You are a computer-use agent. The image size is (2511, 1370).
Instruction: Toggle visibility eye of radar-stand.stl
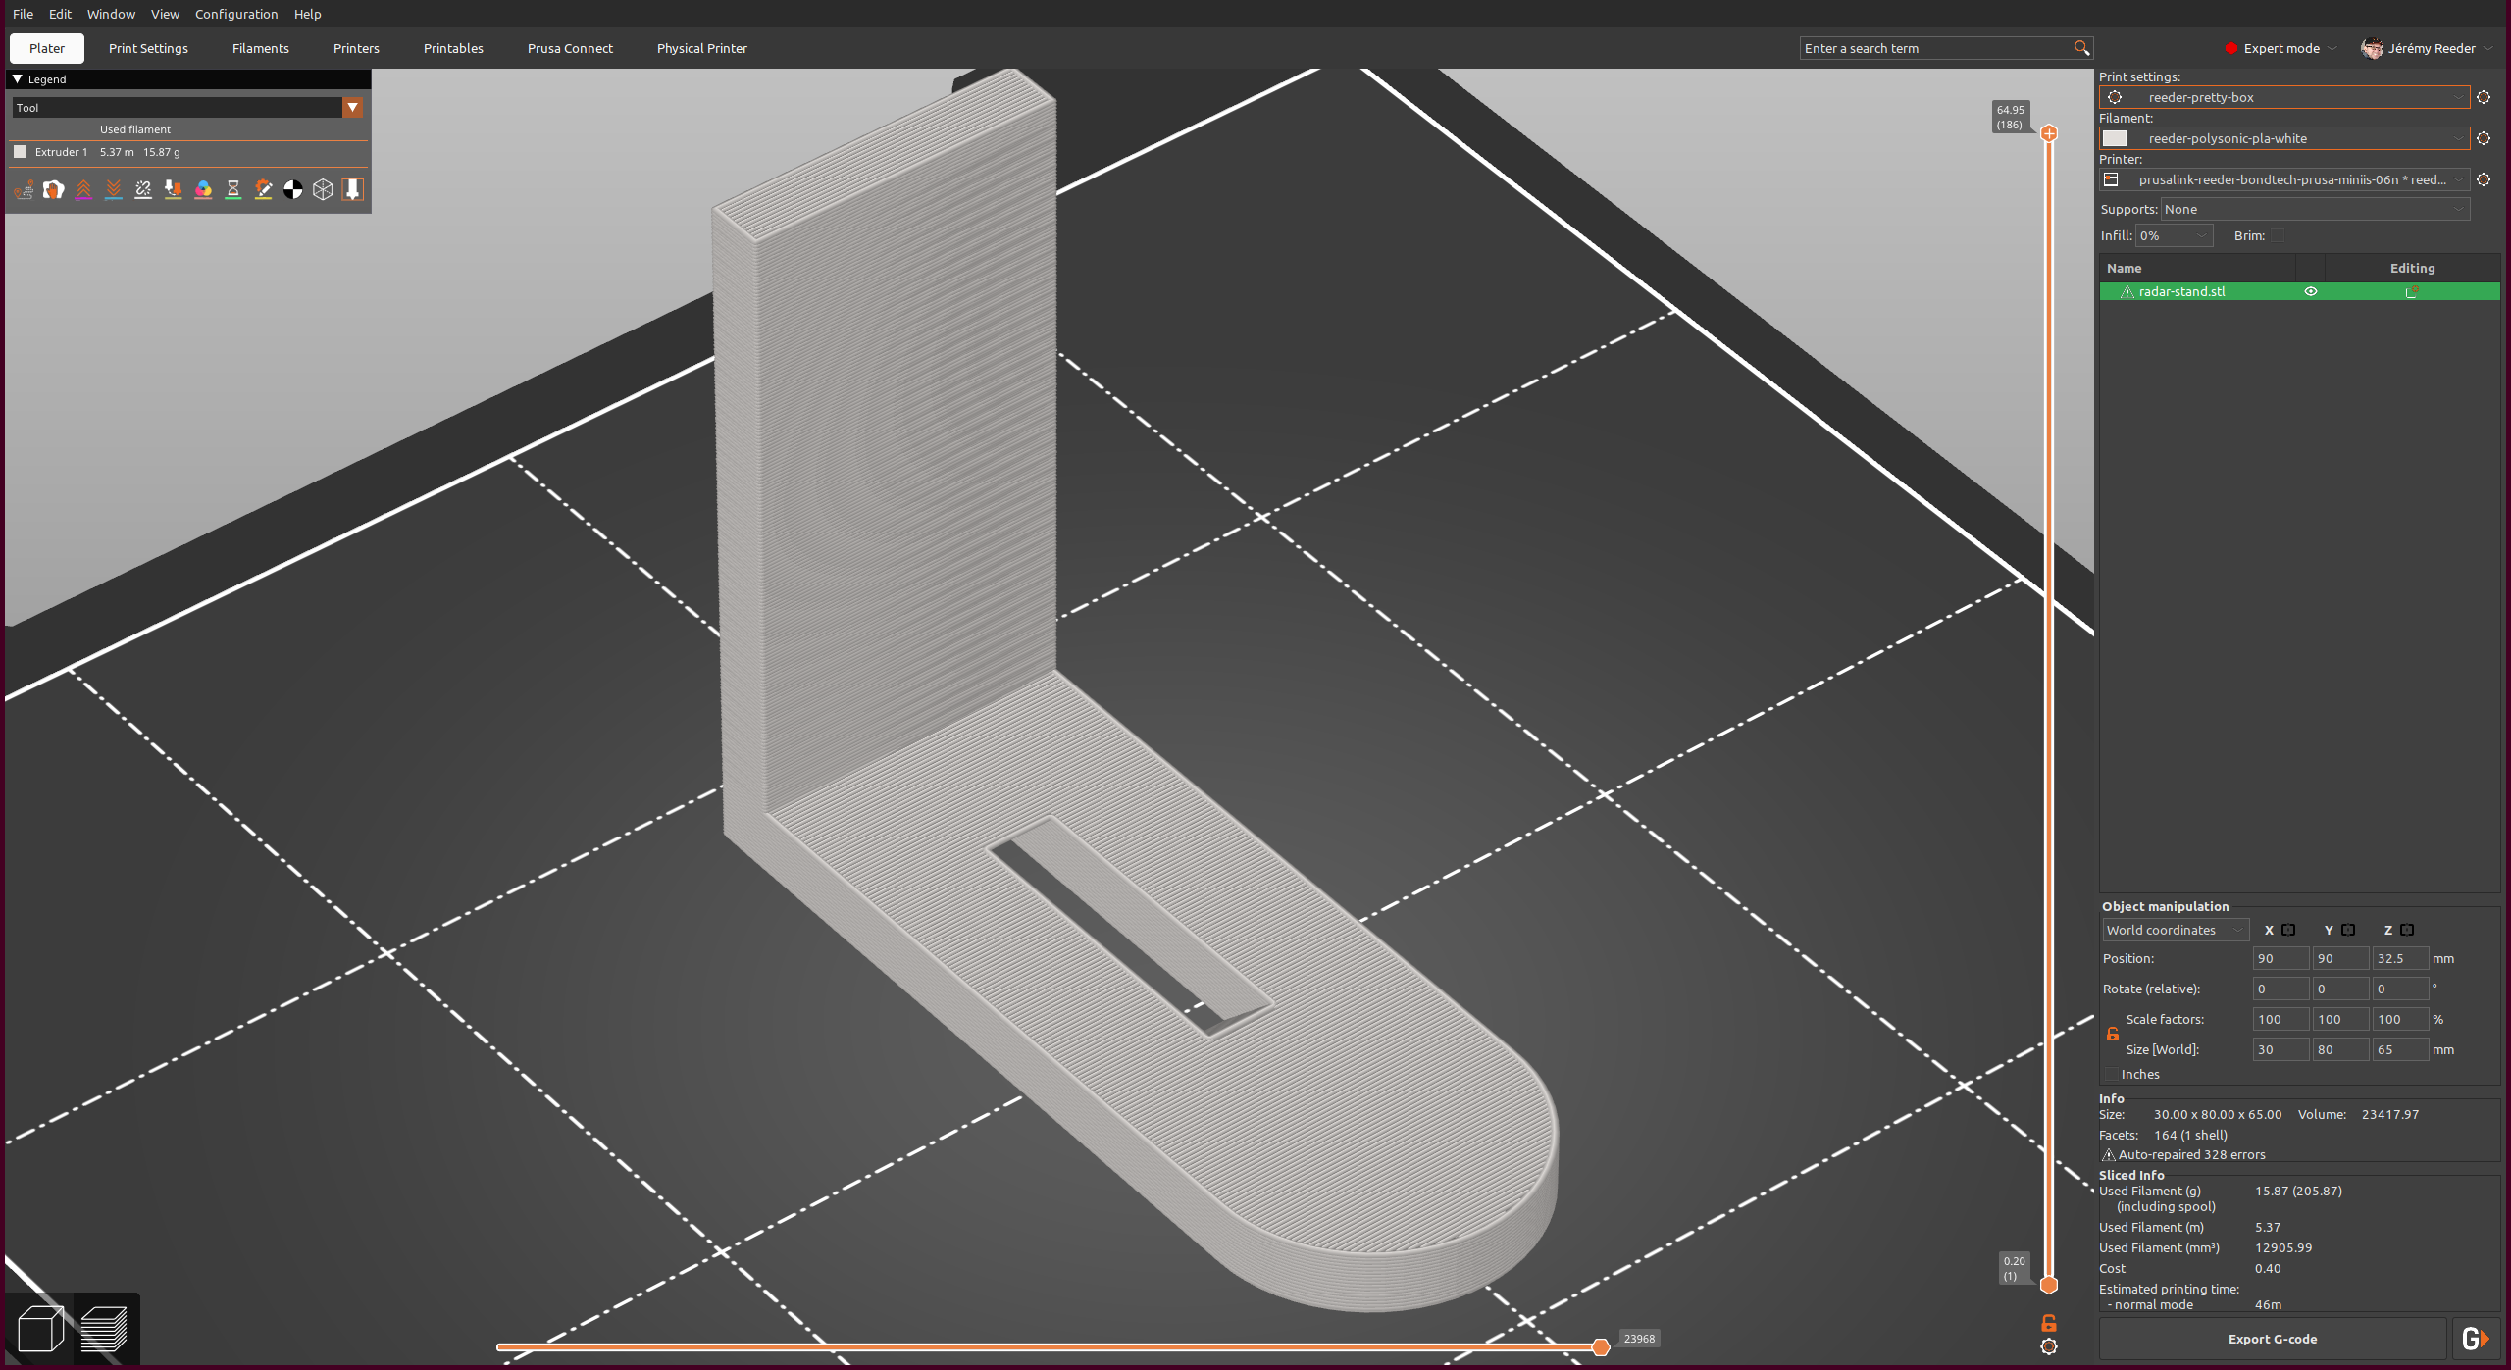pos(2311,291)
